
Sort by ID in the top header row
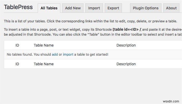coord(17,45)
